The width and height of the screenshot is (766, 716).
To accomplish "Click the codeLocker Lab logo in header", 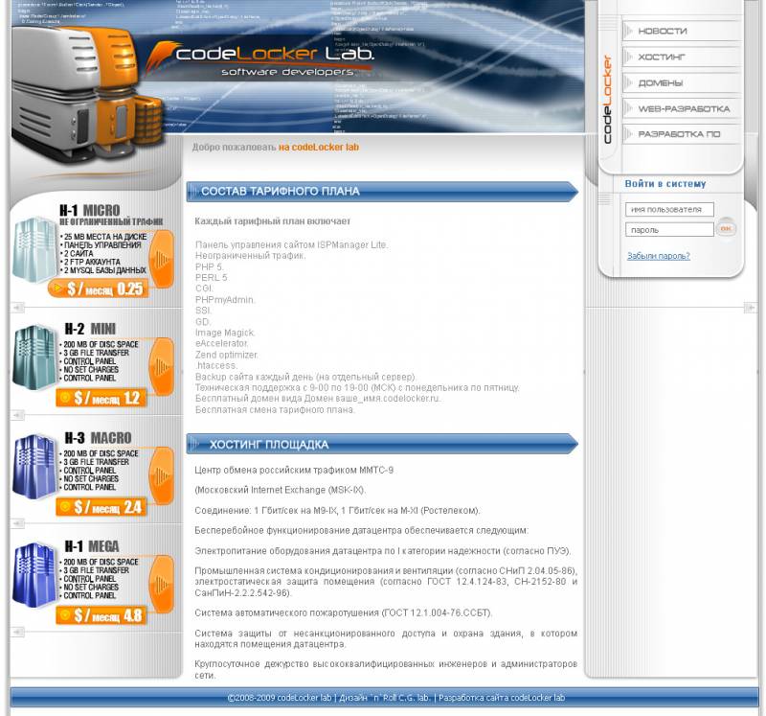I will pyautogui.click(x=273, y=58).
